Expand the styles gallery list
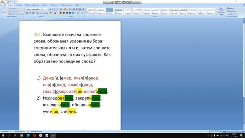This screenshot has width=245, height=138. [216, 14]
